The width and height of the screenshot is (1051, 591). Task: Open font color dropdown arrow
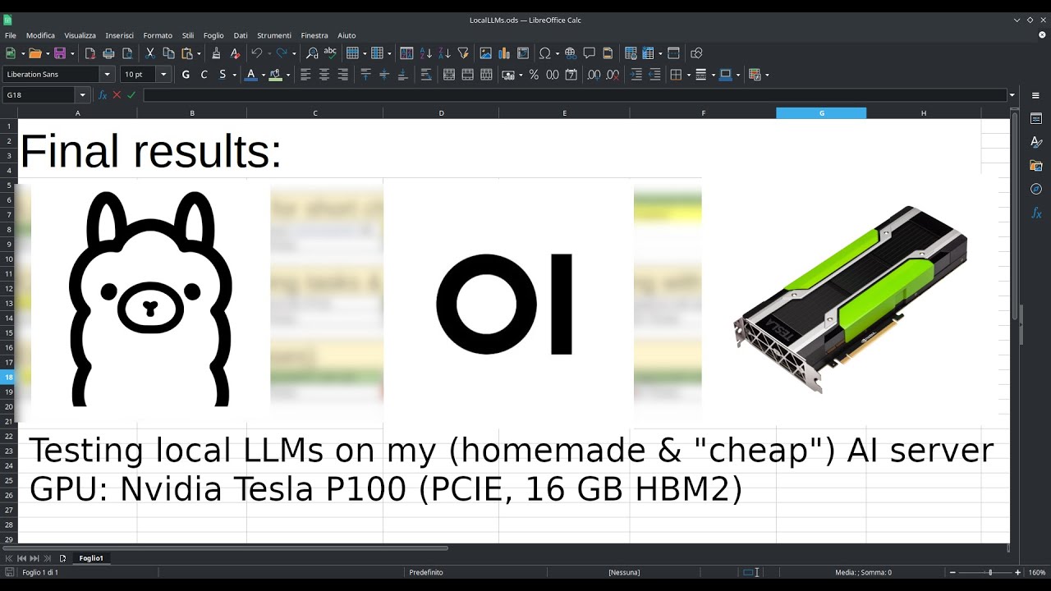point(264,75)
